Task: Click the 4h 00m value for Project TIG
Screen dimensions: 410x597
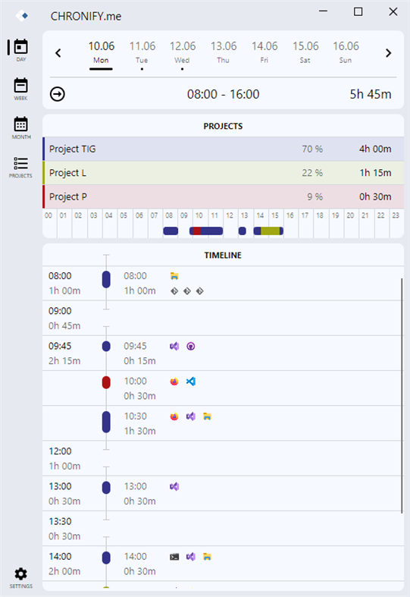Action: pos(375,149)
